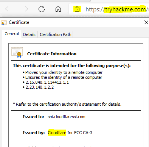Click the browser Forward arrow
This screenshot has width=149, height=147.
pos(25,9)
